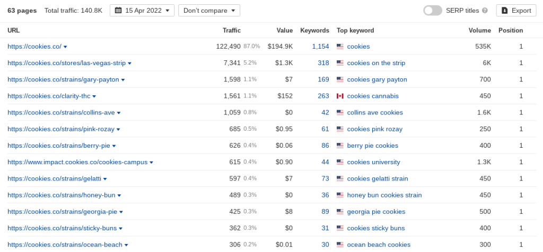
Task: Open the clarity-thc URL
Action: tap(49, 96)
